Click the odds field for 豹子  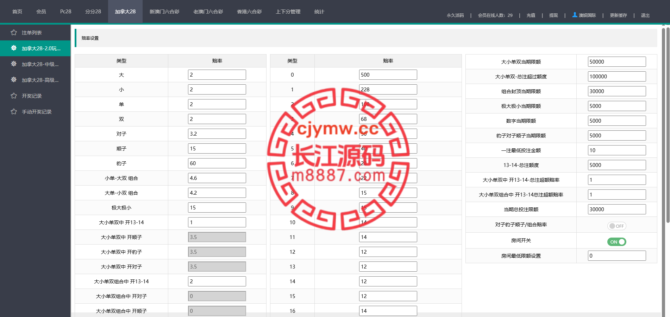pos(217,163)
